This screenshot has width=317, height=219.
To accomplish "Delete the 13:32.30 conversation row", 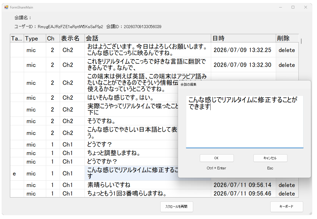I will point(287,65).
